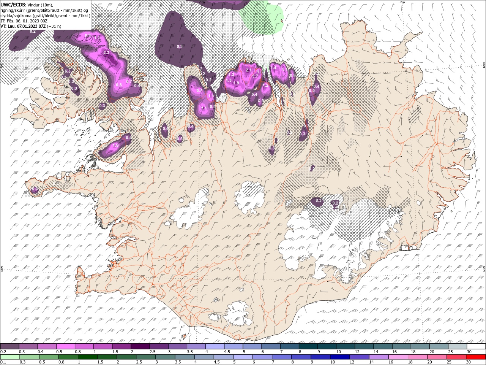
Task: Click the '30' label at the end of the rain legend
Action: [x=468, y=362]
